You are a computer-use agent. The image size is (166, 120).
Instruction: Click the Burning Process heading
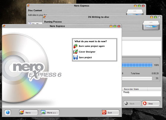point(53,22)
